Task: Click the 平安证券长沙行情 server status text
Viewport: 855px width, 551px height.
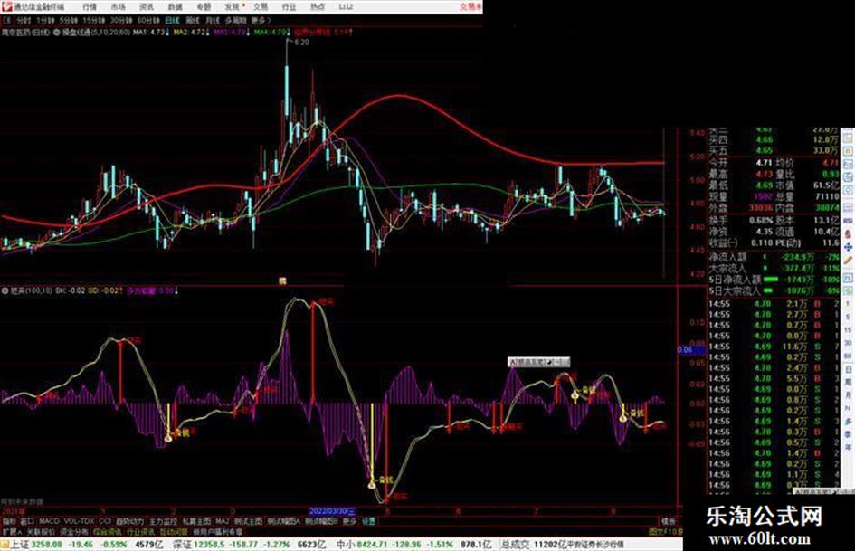Action: 596,545
